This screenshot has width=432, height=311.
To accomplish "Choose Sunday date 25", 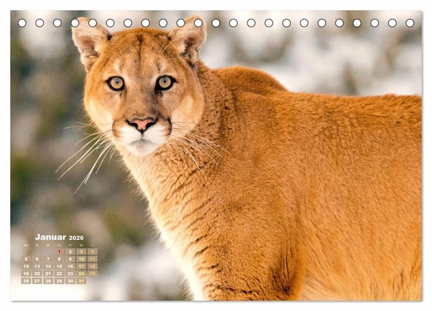I will pyautogui.click(x=92, y=274).
